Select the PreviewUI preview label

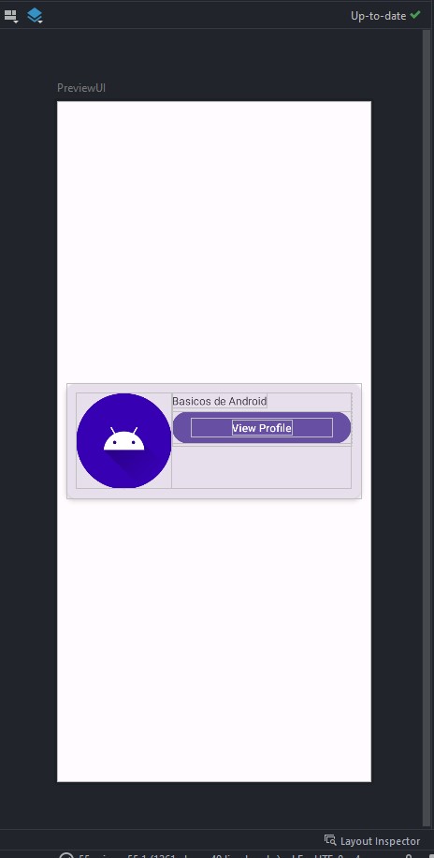[x=80, y=88]
